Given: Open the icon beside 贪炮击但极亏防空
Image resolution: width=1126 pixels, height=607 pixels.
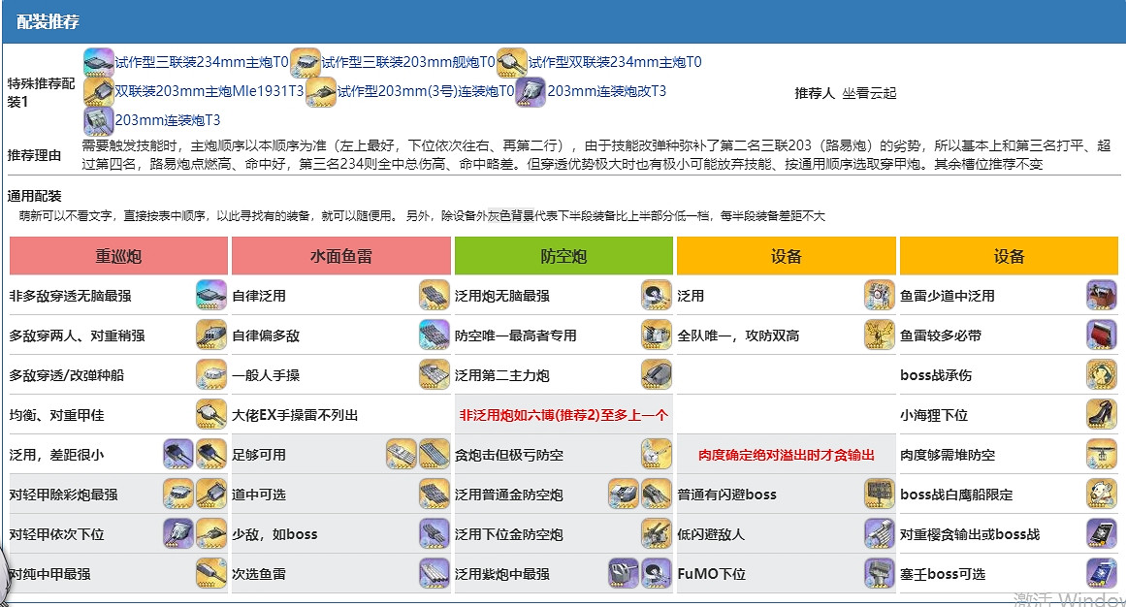Looking at the screenshot, I should [657, 454].
